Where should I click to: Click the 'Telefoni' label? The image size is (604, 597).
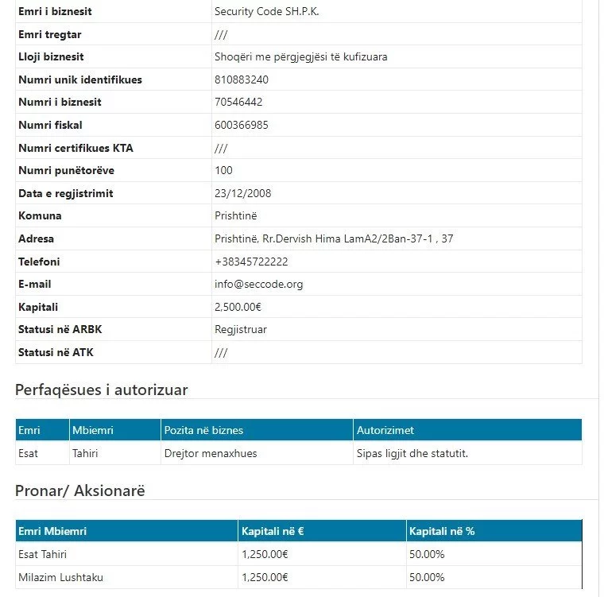coord(39,262)
